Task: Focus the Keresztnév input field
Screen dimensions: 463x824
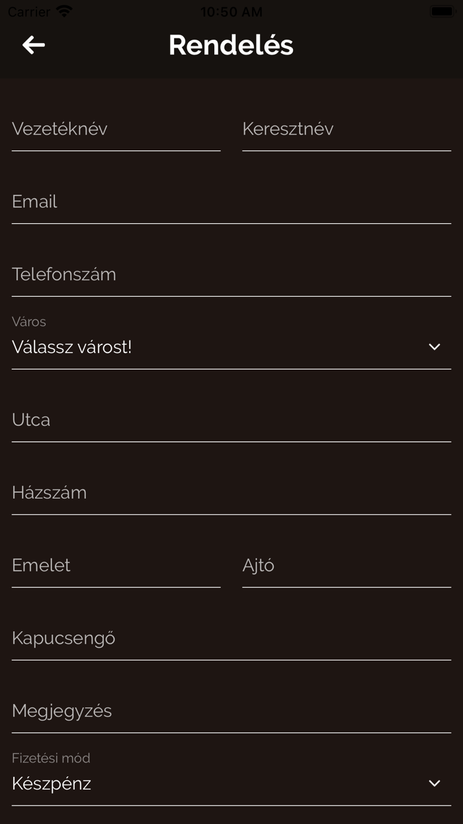Action: [x=346, y=129]
